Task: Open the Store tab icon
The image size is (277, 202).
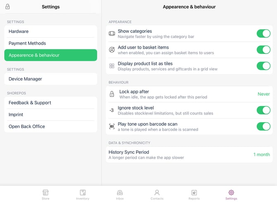Action: tap(45, 193)
